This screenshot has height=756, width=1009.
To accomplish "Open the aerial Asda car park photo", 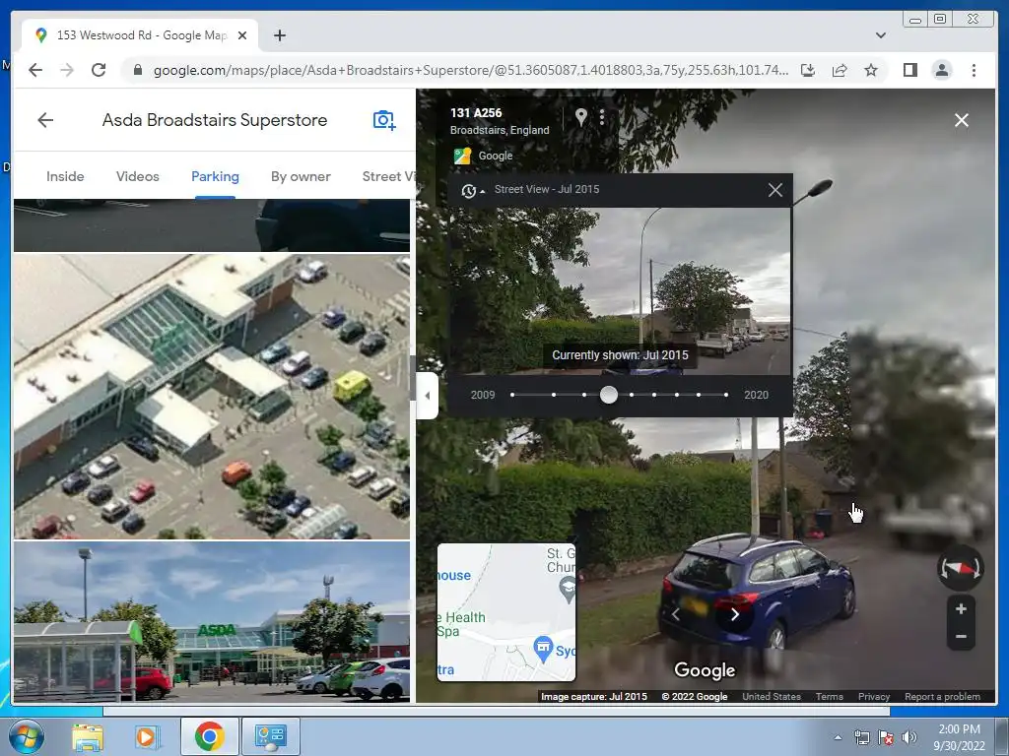I will (x=212, y=396).
